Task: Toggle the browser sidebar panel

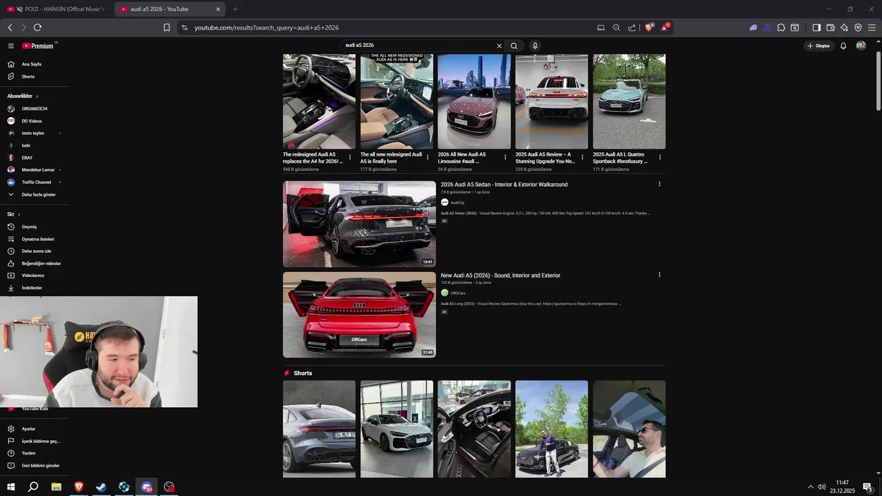Action: point(817,28)
